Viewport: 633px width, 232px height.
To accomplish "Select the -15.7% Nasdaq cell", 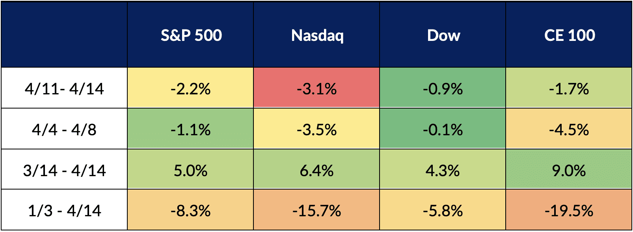I will (316, 210).
